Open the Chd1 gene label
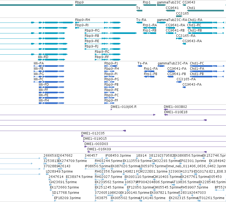Screen dimensions: 226x202 coord(191,8)
